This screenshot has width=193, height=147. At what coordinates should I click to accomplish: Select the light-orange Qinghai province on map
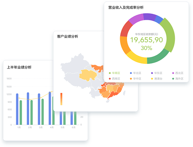point(88,75)
